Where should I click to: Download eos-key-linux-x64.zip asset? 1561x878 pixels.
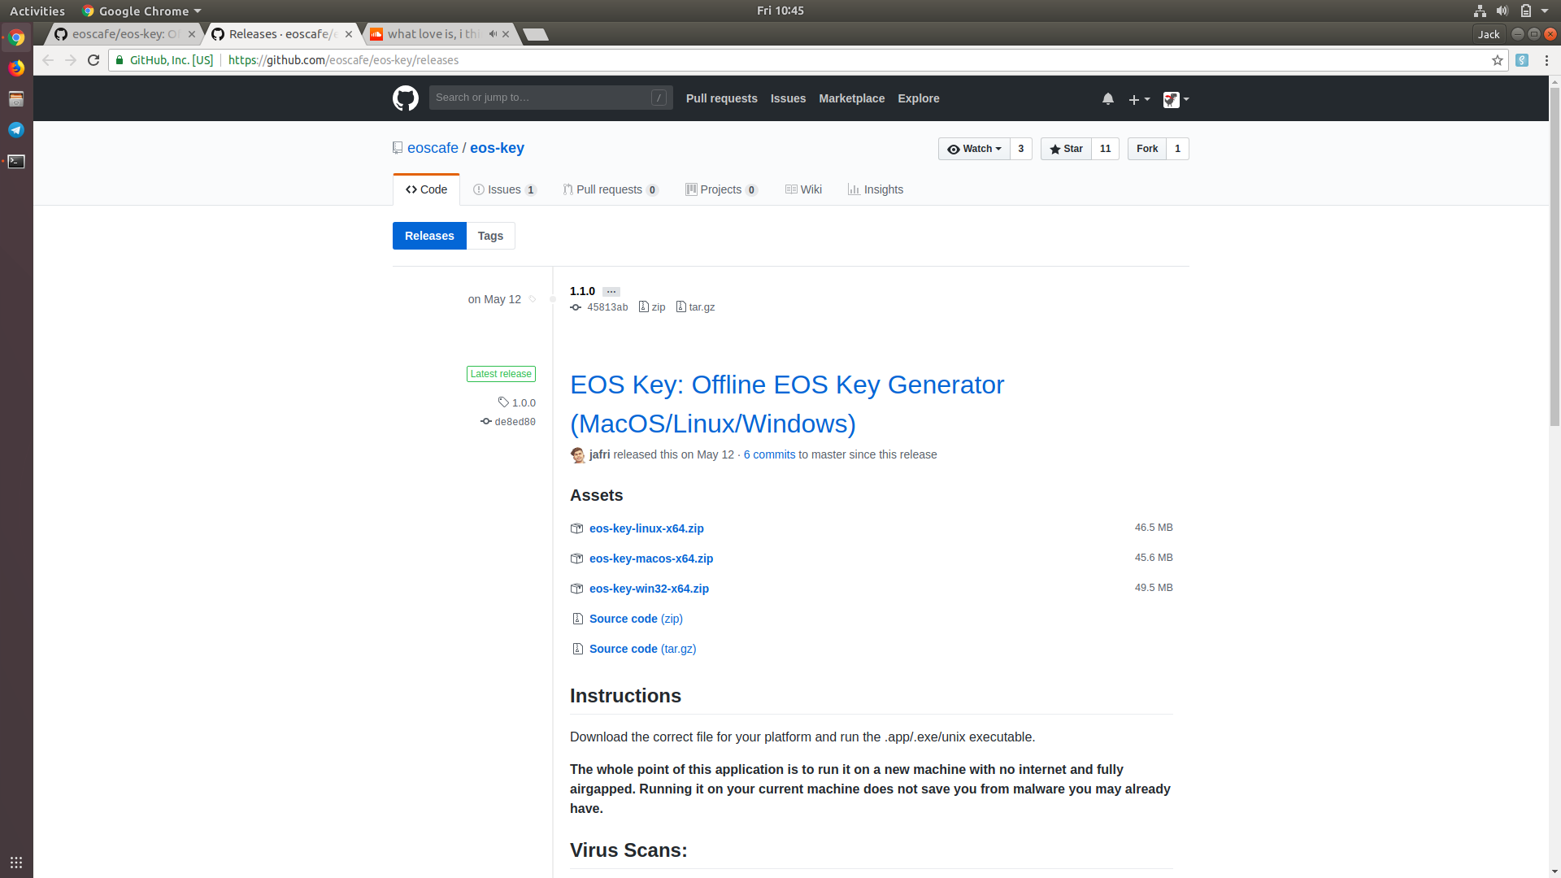click(x=646, y=528)
